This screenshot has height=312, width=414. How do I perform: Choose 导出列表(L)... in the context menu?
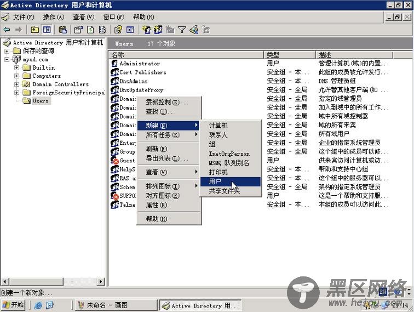point(169,158)
